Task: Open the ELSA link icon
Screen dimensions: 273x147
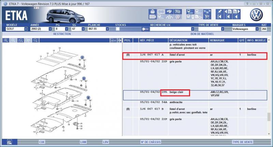Action: coord(190,12)
